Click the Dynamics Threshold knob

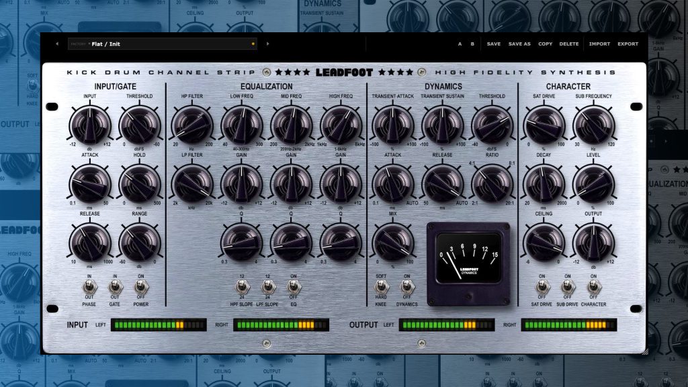click(492, 125)
